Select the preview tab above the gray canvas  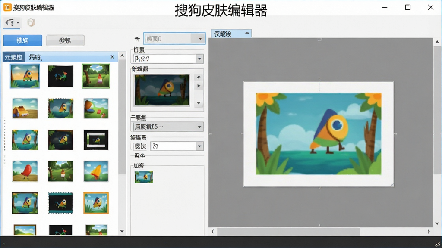pyautogui.click(x=231, y=34)
